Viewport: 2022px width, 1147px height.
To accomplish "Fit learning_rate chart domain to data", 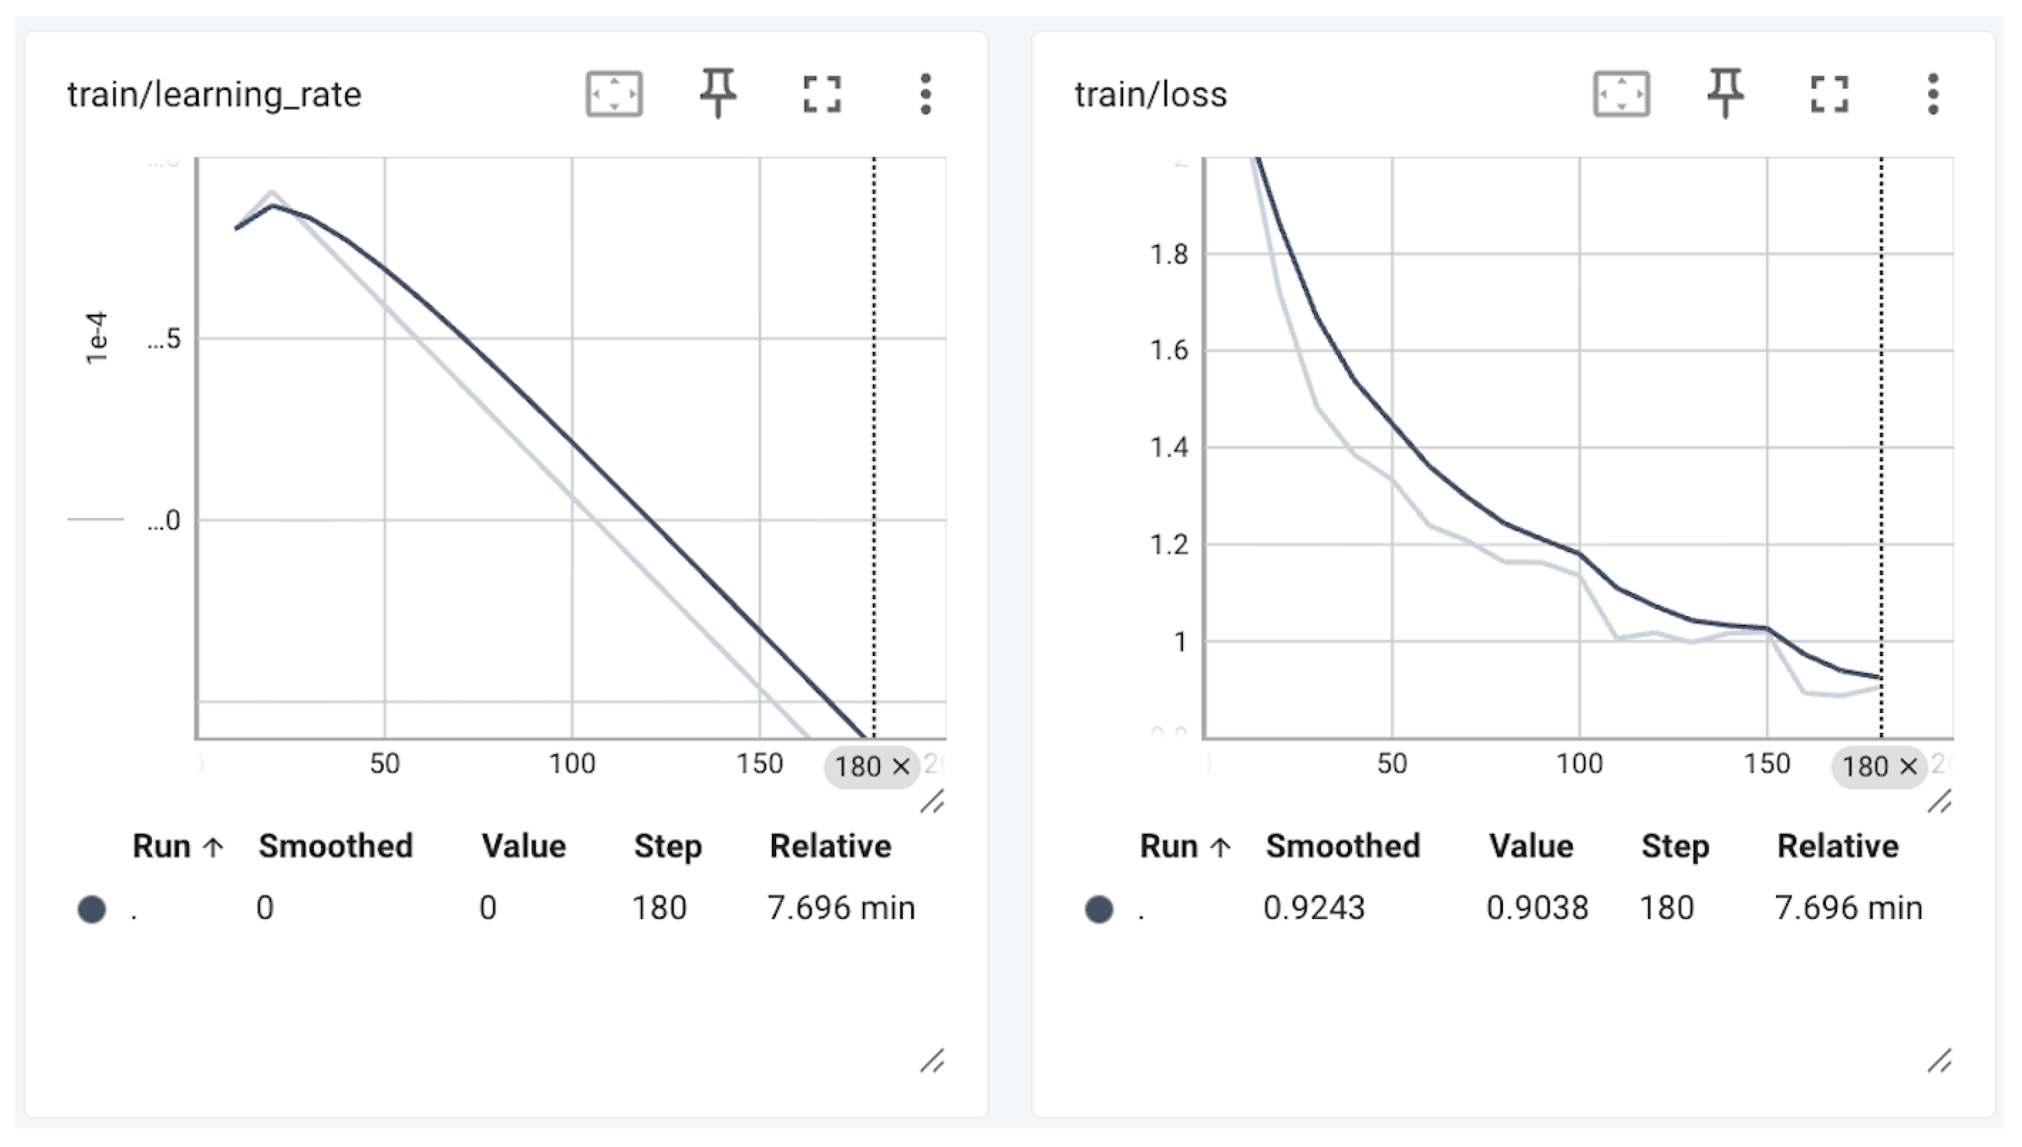I will click(614, 95).
